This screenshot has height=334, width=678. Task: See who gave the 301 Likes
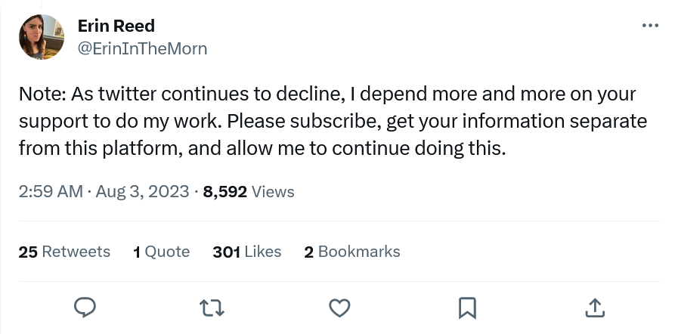coord(247,252)
